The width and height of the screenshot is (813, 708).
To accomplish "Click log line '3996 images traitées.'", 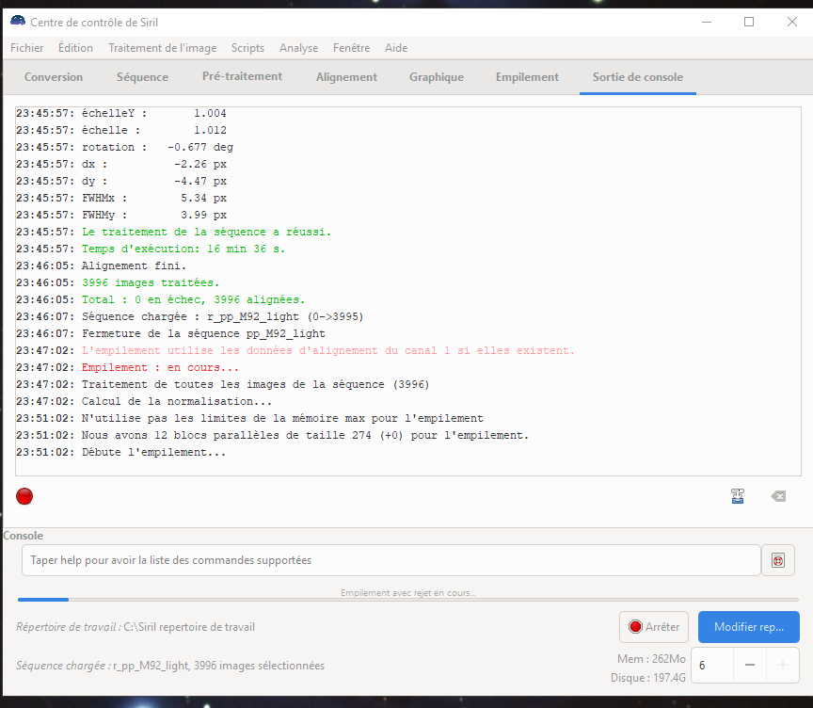I will coord(151,282).
